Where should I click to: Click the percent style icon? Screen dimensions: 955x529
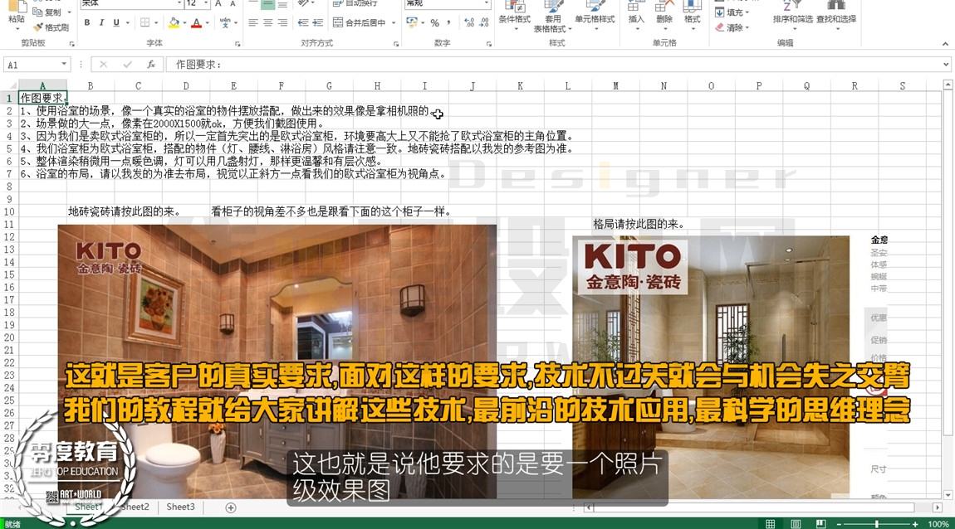(434, 22)
